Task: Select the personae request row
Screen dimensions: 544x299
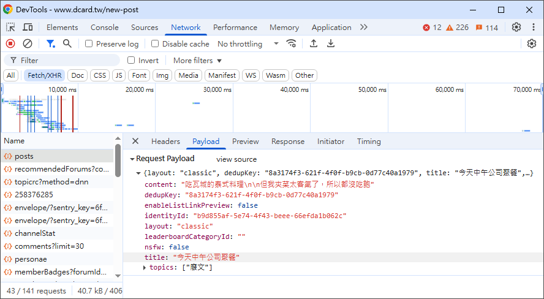Action: [57, 259]
